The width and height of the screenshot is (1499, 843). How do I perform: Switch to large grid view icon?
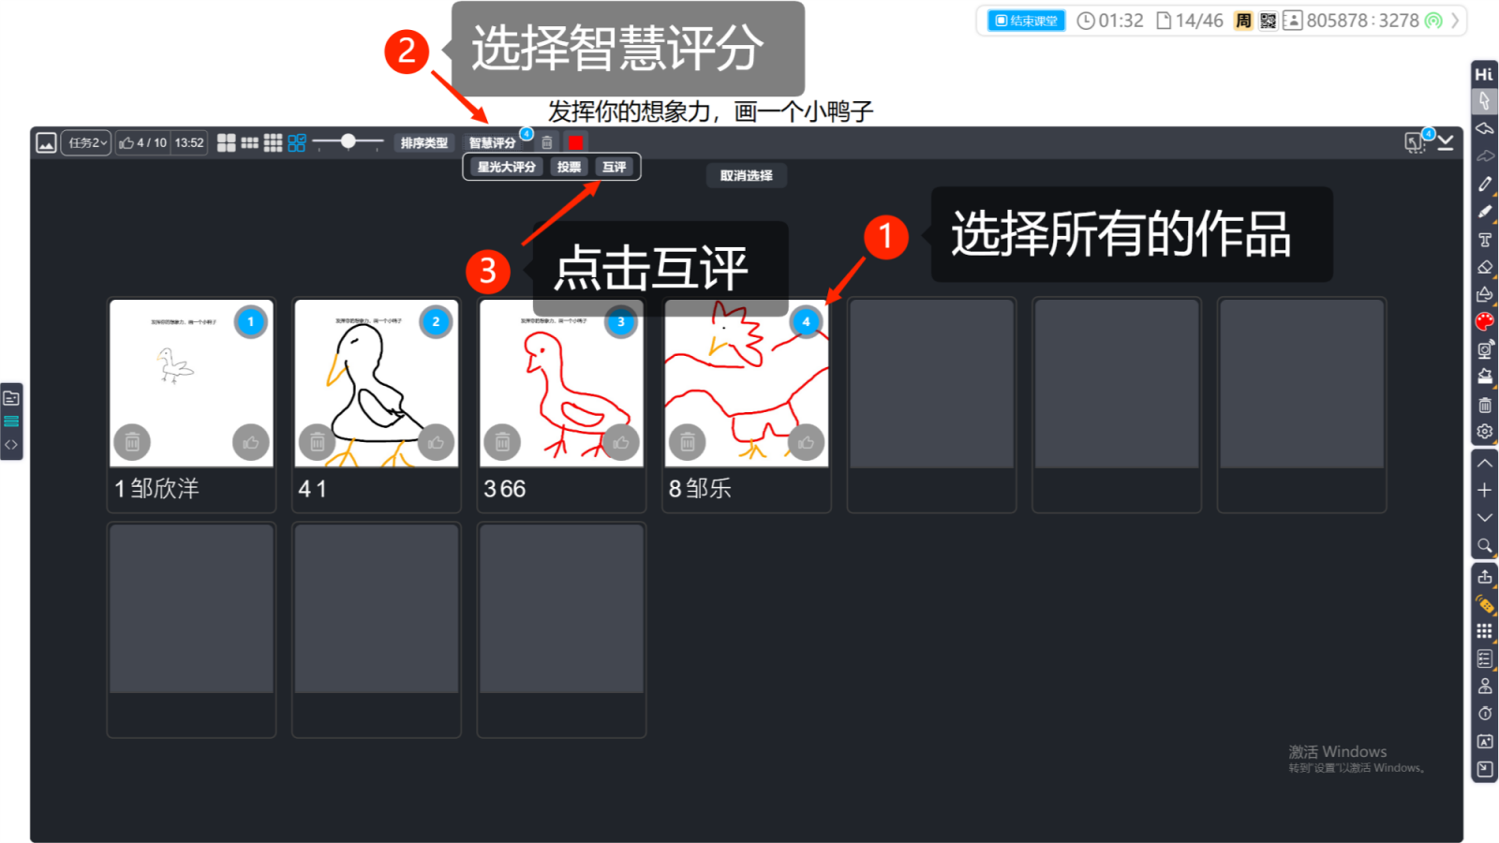226,142
